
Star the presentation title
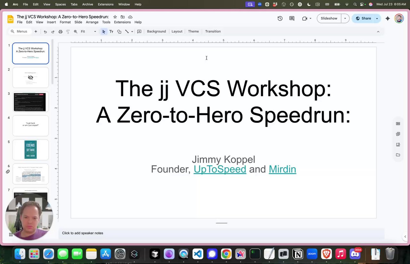[x=115, y=17]
